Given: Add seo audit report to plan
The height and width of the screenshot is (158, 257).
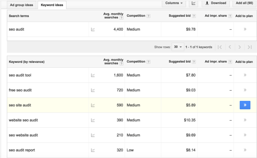Looking at the screenshot, I should point(245,150).
